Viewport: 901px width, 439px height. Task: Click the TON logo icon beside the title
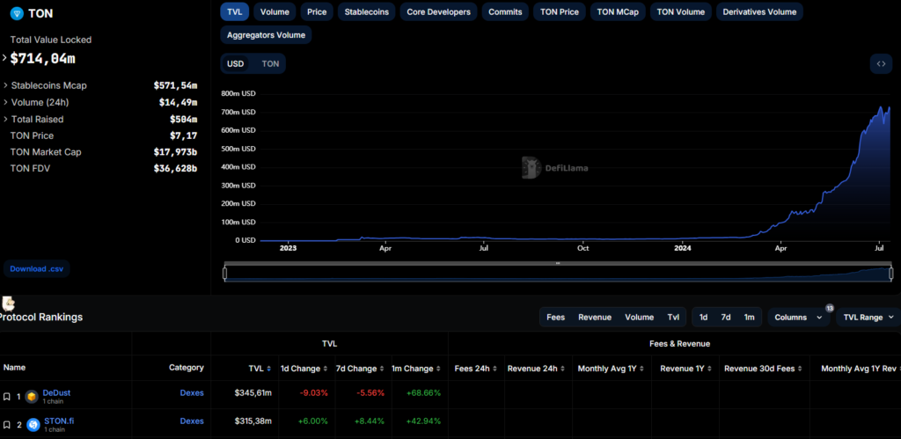16,14
